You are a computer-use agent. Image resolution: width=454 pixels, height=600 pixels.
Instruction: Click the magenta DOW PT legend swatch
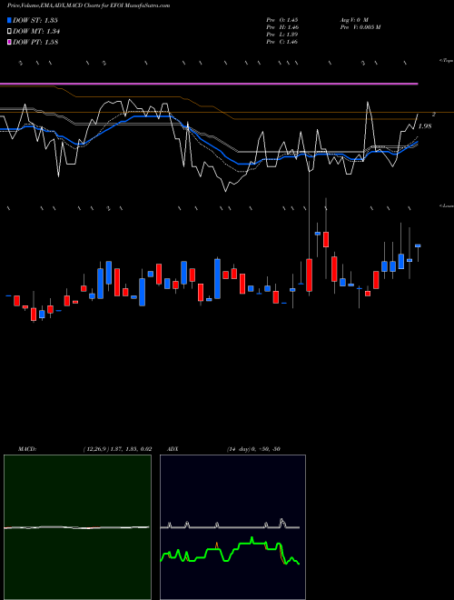tap(10, 43)
